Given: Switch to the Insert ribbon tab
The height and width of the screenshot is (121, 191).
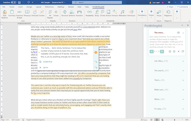Looking at the screenshot, I should tap(20, 7).
